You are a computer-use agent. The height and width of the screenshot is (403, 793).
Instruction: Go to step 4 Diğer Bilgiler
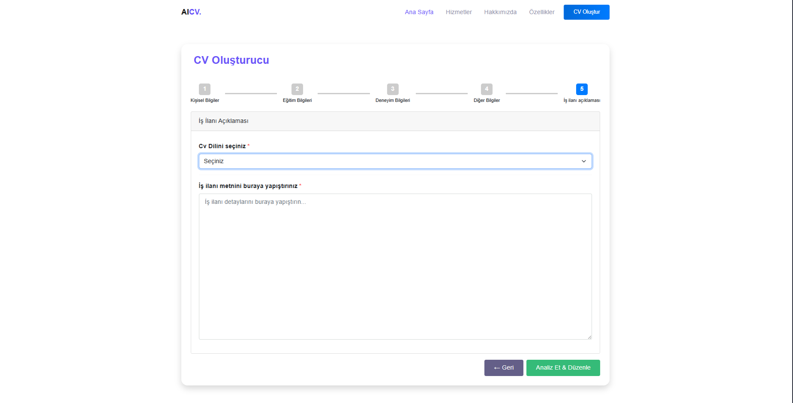487,89
